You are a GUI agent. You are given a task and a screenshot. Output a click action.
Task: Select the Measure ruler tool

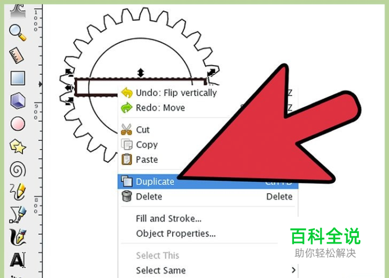(x=17, y=55)
